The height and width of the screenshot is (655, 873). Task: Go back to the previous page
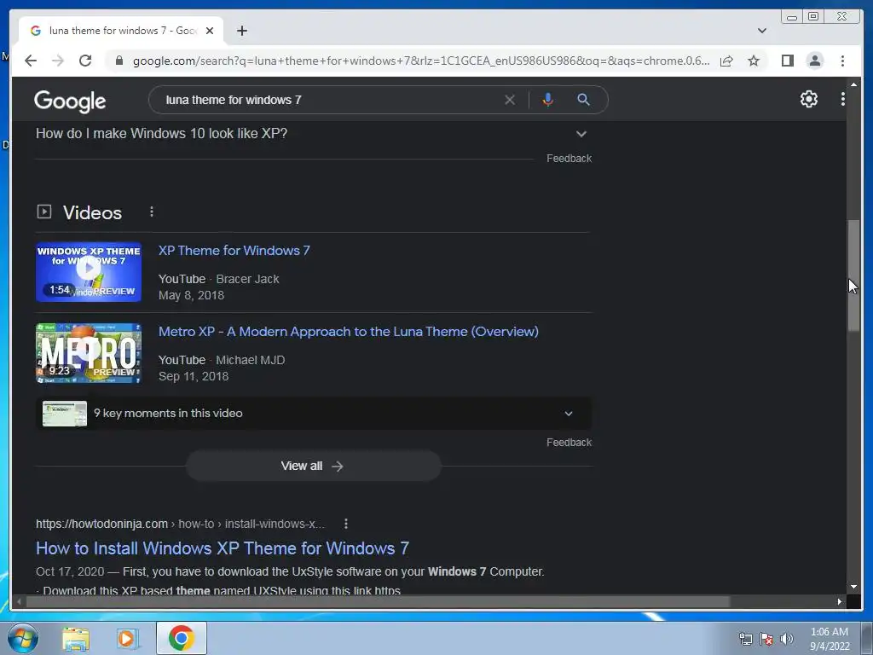pos(31,61)
